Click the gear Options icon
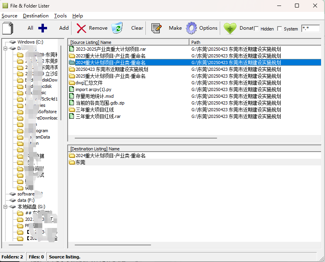This screenshot has width=325, height=262. (191, 28)
